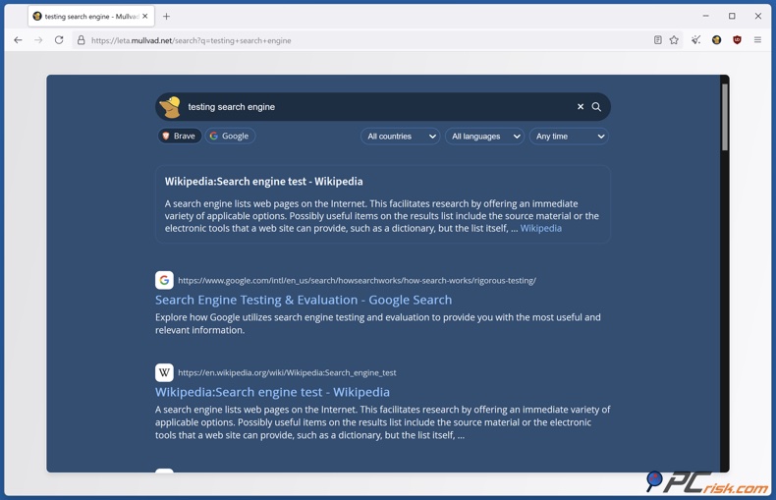Clear the search query with X icon
The width and height of the screenshot is (776, 500).
(x=581, y=107)
